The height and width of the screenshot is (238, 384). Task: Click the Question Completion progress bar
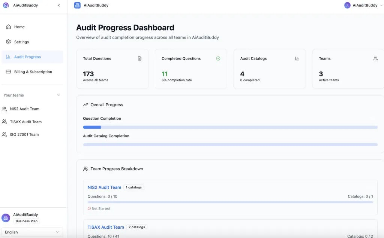[230, 127]
